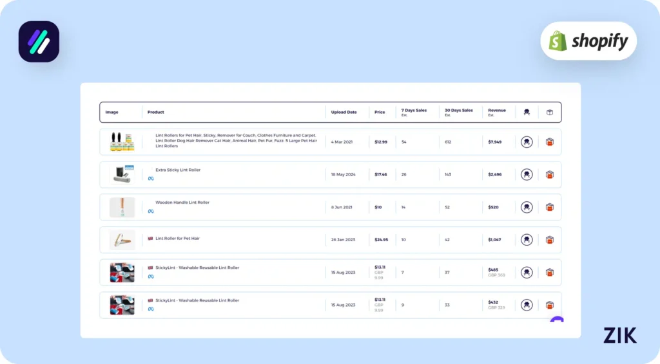This screenshot has width=660, height=364.
Task: Open the spy icon for Wooden Handle Lint Roller
Action: tap(527, 207)
